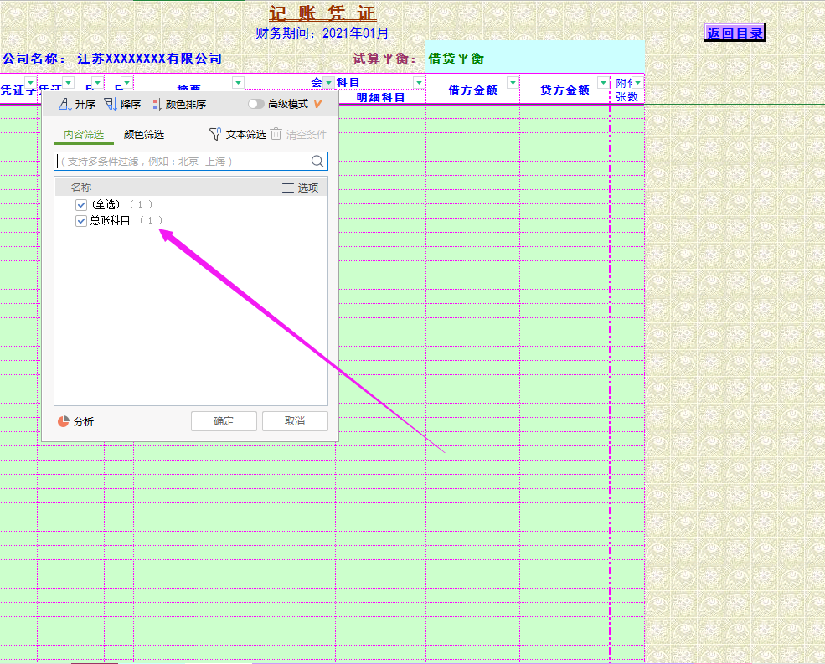Click the 试算平衡 label

pyautogui.click(x=384, y=59)
